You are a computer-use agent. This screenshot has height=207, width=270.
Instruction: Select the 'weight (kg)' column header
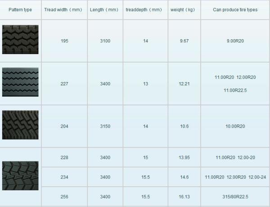(x=183, y=9)
